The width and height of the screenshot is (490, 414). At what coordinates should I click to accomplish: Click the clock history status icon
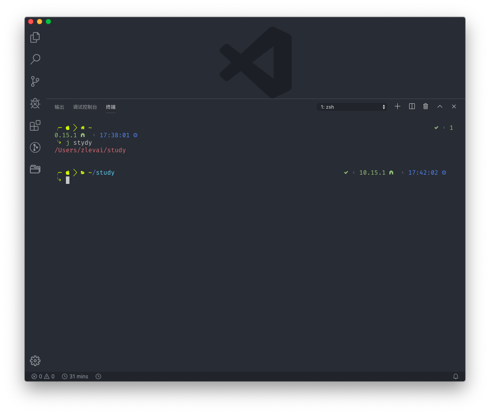point(98,377)
